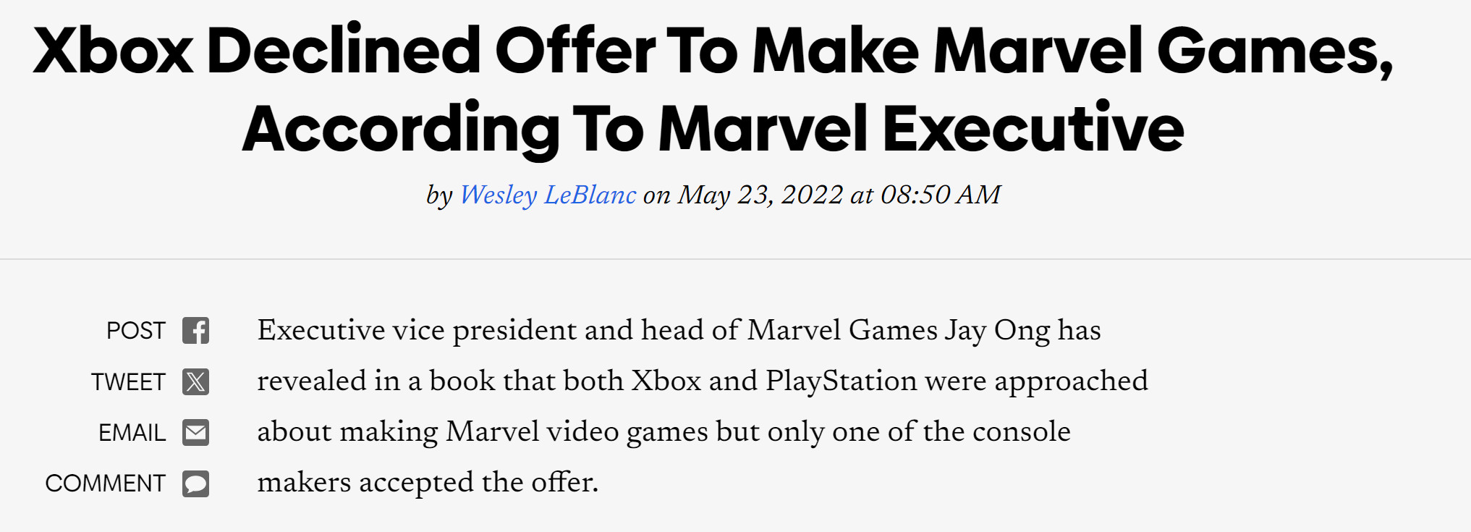The height and width of the screenshot is (532, 1471).
Task: Click the COMMENT label
Action: coord(105,484)
